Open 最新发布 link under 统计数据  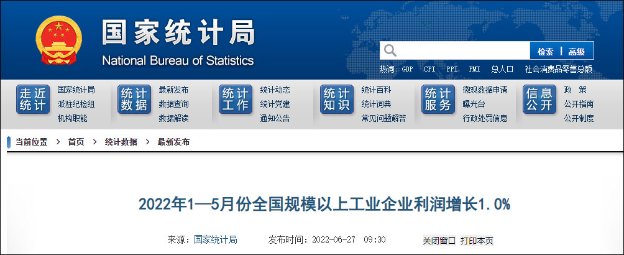(x=173, y=90)
